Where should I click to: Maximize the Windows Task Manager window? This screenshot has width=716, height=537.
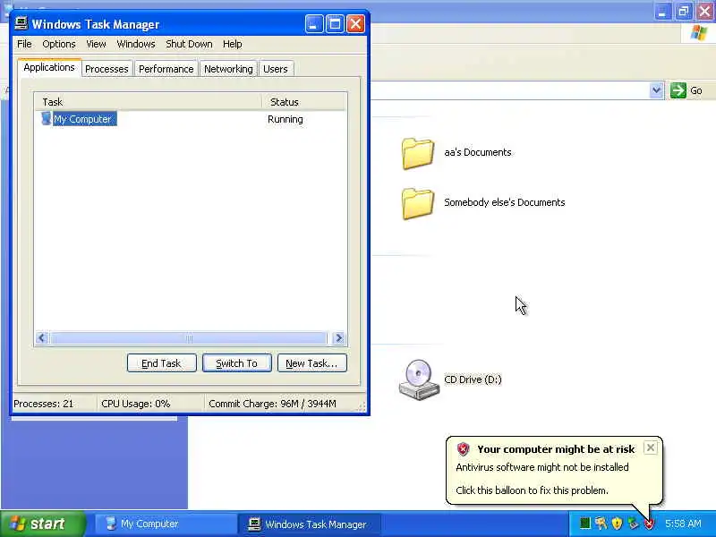click(x=335, y=24)
